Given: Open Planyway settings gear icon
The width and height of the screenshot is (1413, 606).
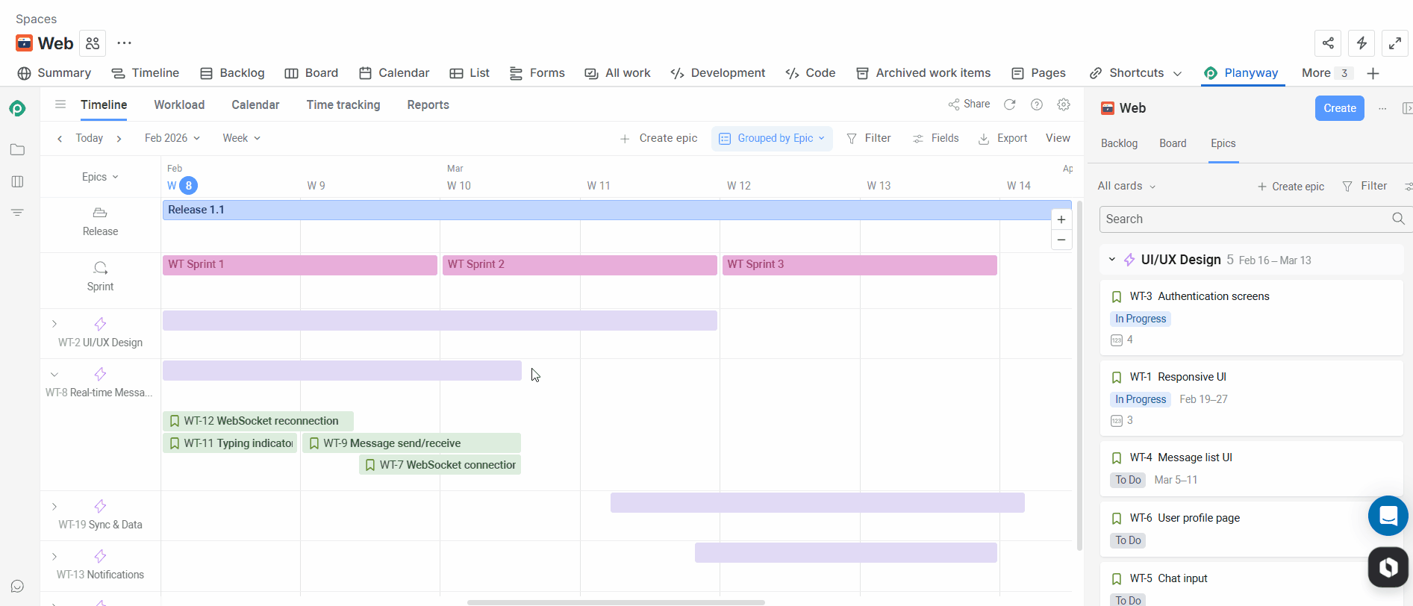Looking at the screenshot, I should coord(1064,104).
